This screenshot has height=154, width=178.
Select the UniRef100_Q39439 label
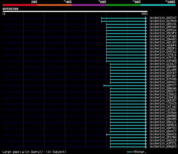(x=163, y=98)
